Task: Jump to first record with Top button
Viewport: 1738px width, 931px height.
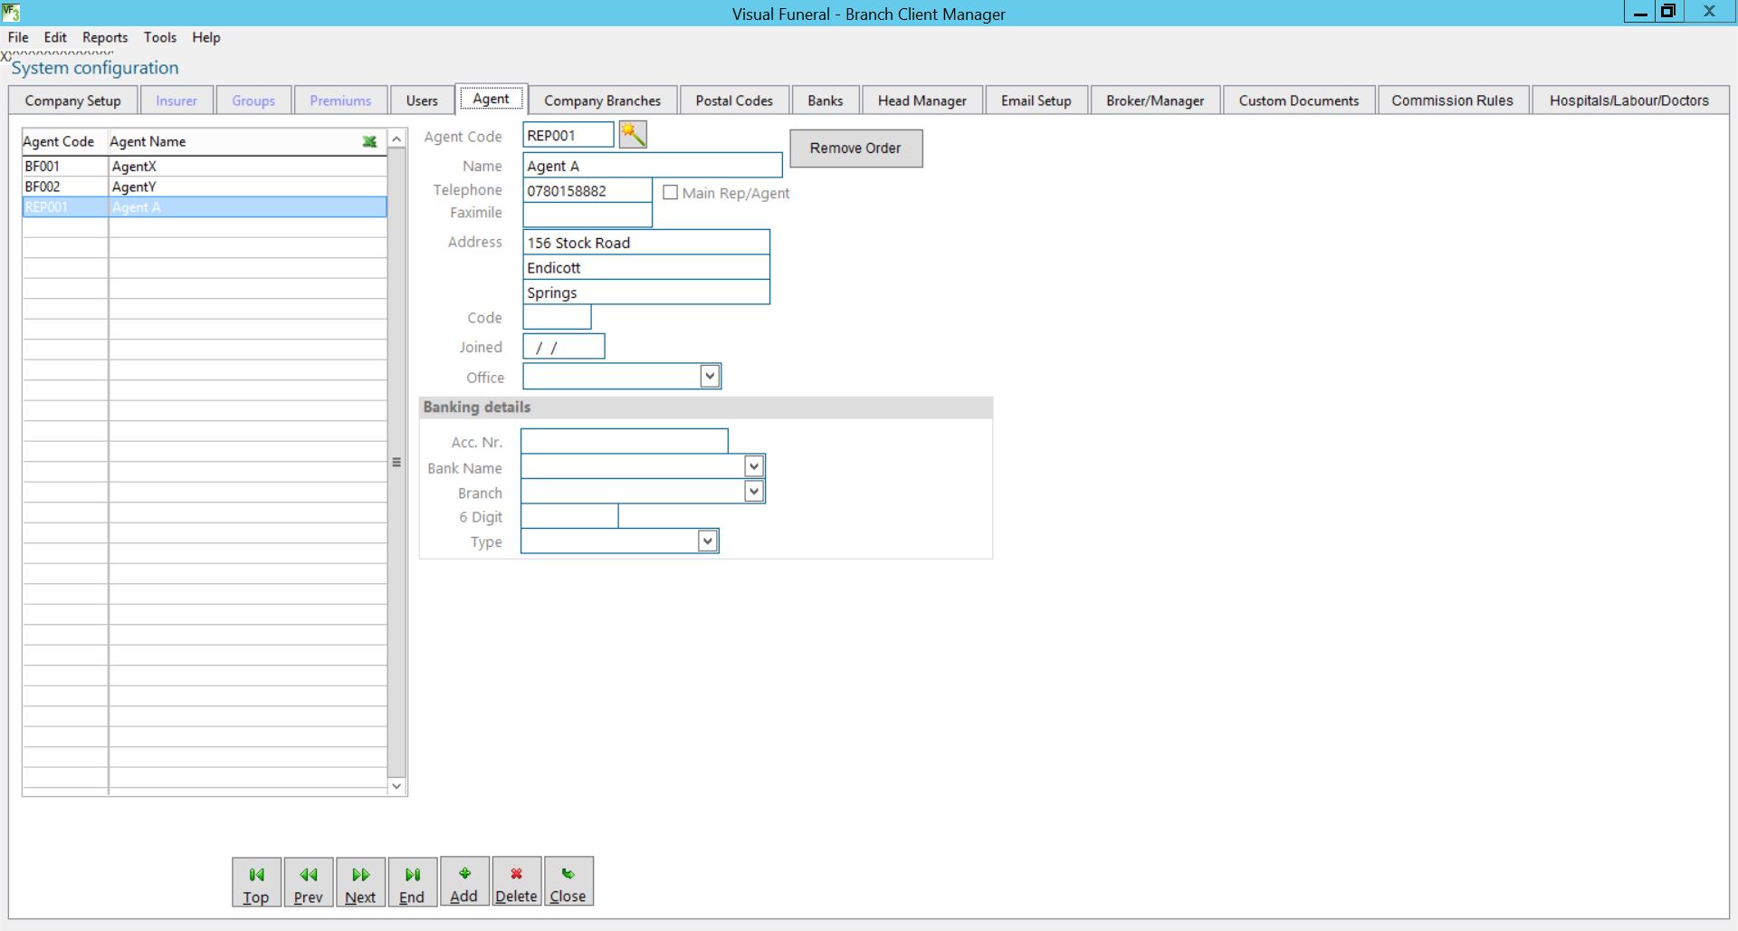Action: point(256,882)
